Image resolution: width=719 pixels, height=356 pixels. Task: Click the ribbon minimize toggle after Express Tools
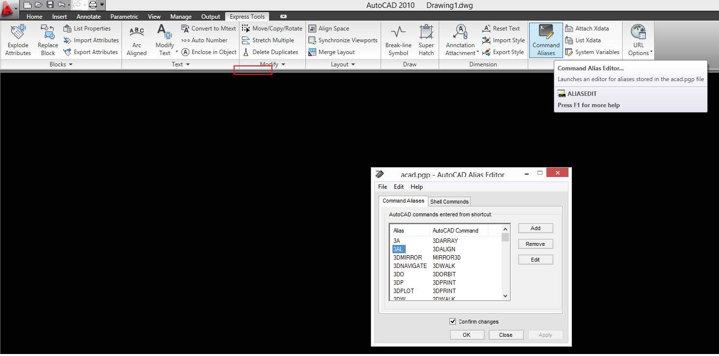click(x=283, y=17)
